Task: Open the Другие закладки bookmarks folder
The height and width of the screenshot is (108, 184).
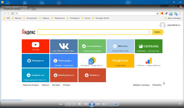Action: coord(172,18)
